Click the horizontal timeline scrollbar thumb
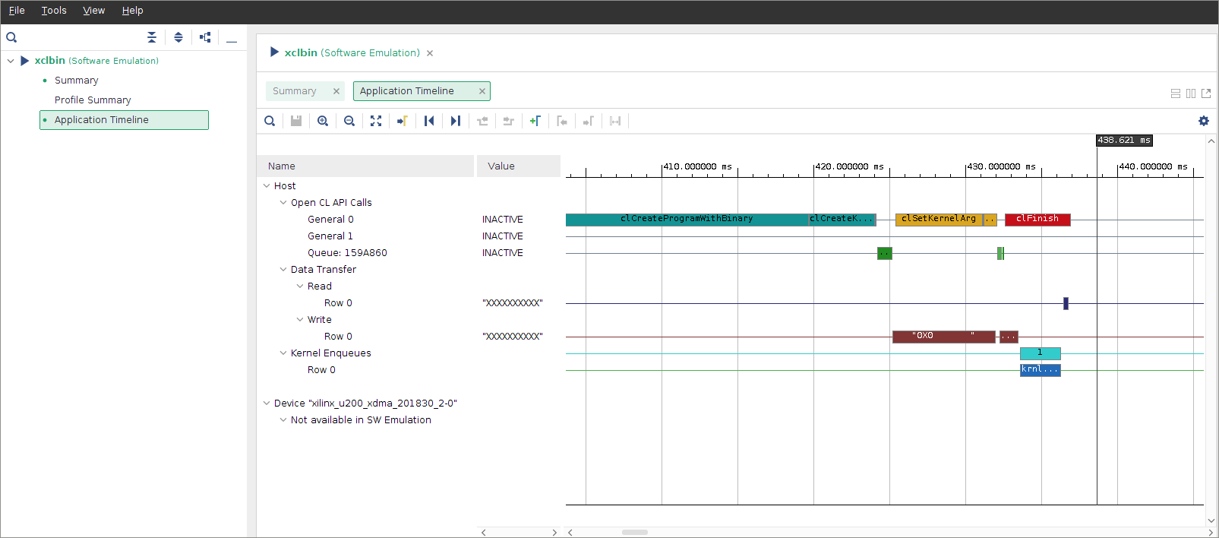 [634, 532]
